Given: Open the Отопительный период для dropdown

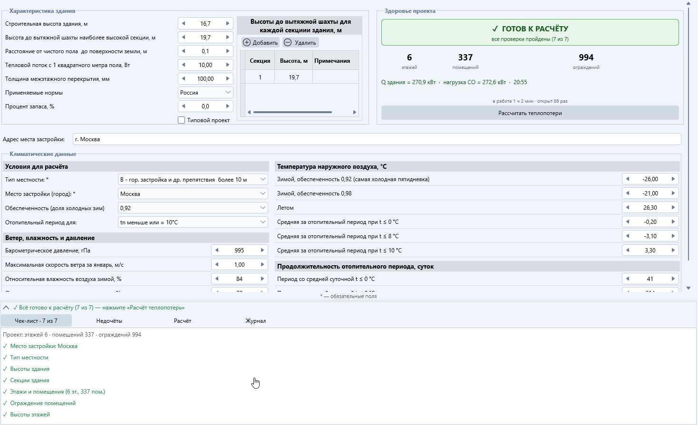Looking at the screenshot, I should [193, 222].
